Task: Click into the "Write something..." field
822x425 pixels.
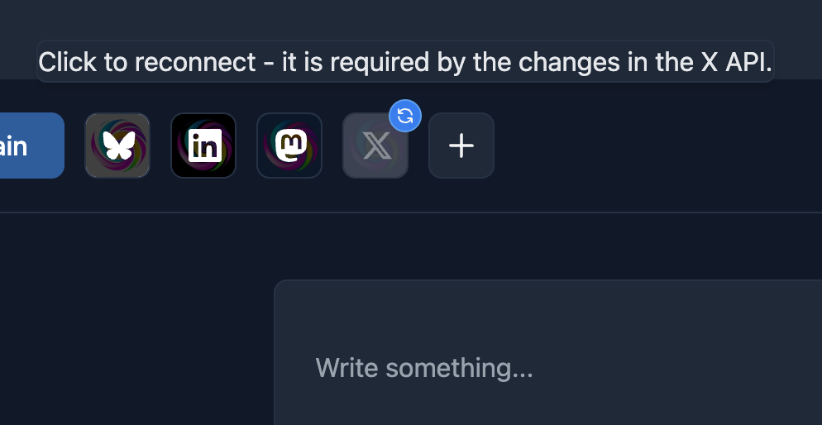Action: [496, 368]
